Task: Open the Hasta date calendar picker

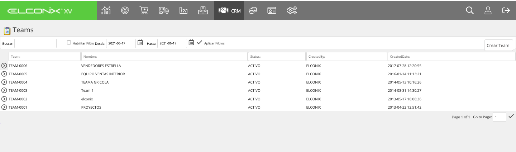Action: pyautogui.click(x=191, y=42)
